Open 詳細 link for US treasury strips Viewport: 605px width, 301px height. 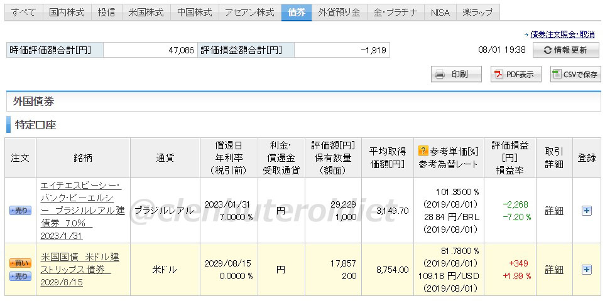point(554,270)
